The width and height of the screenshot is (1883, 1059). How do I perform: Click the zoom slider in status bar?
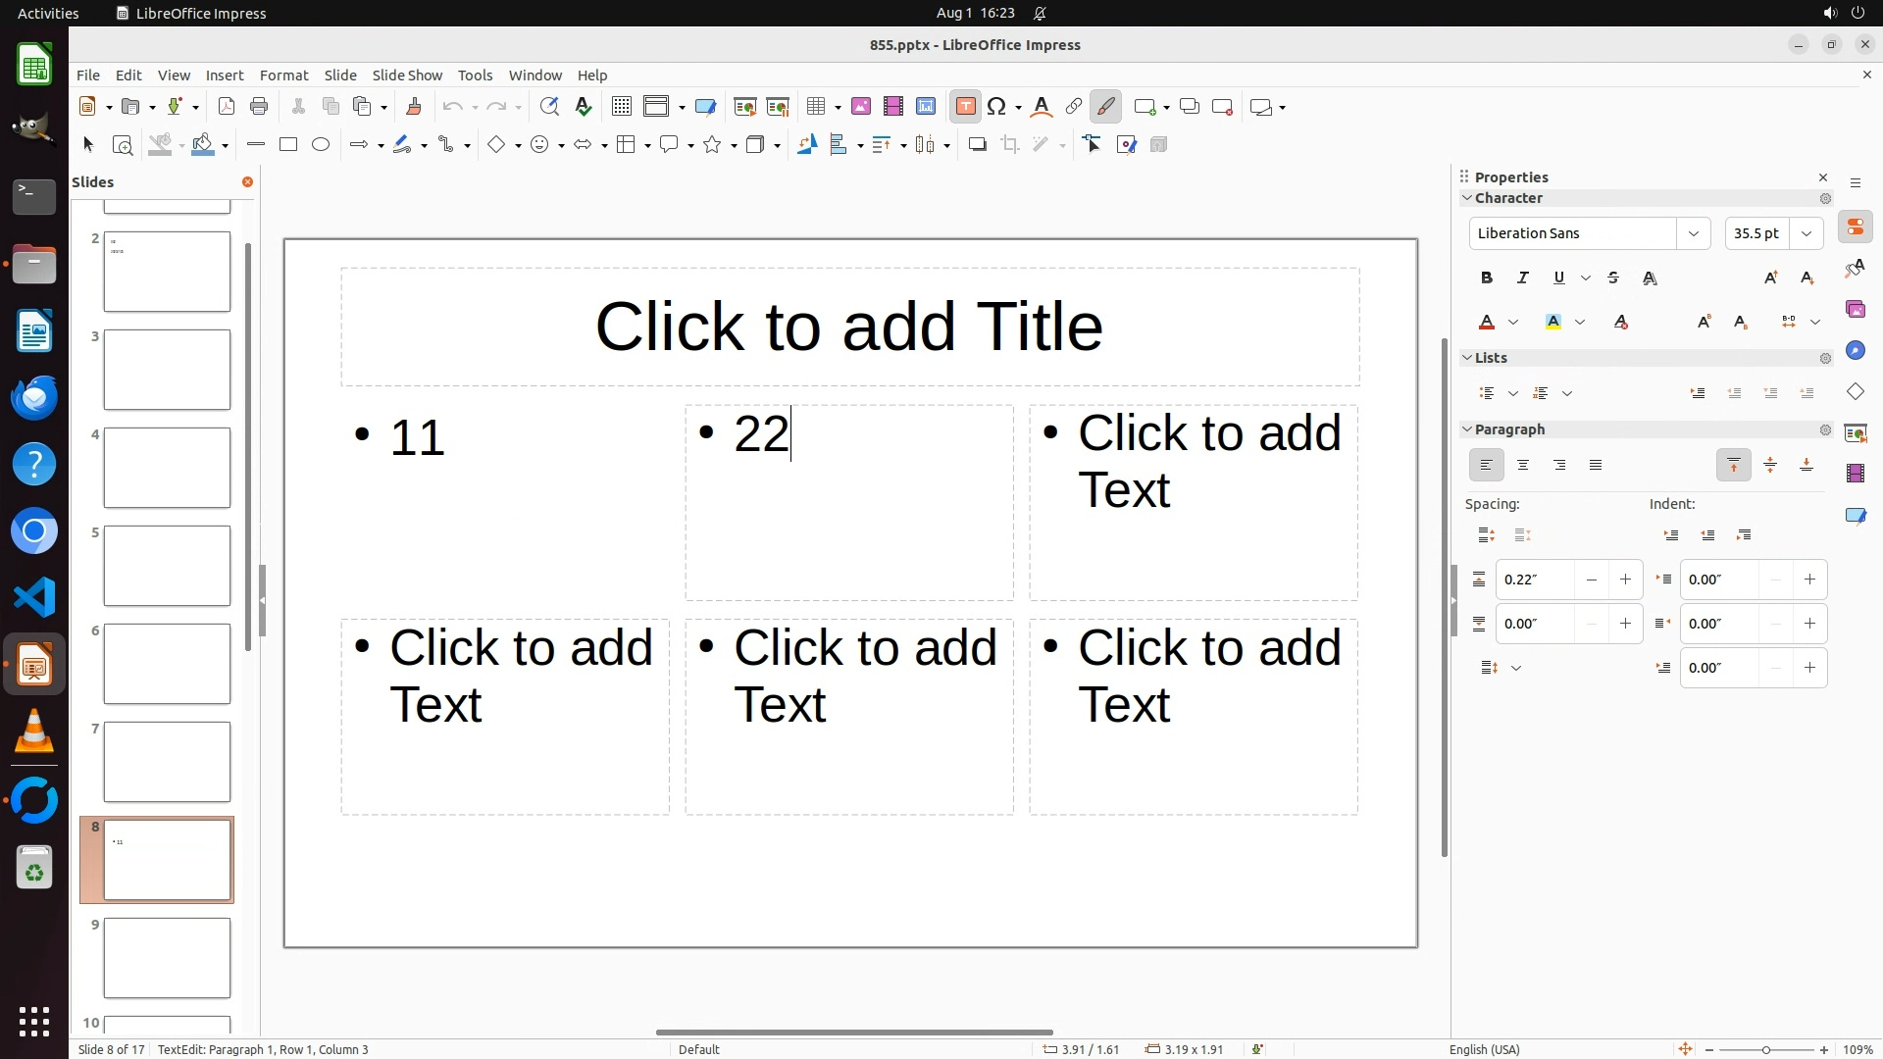pyautogui.click(x=1765, y=1049)
